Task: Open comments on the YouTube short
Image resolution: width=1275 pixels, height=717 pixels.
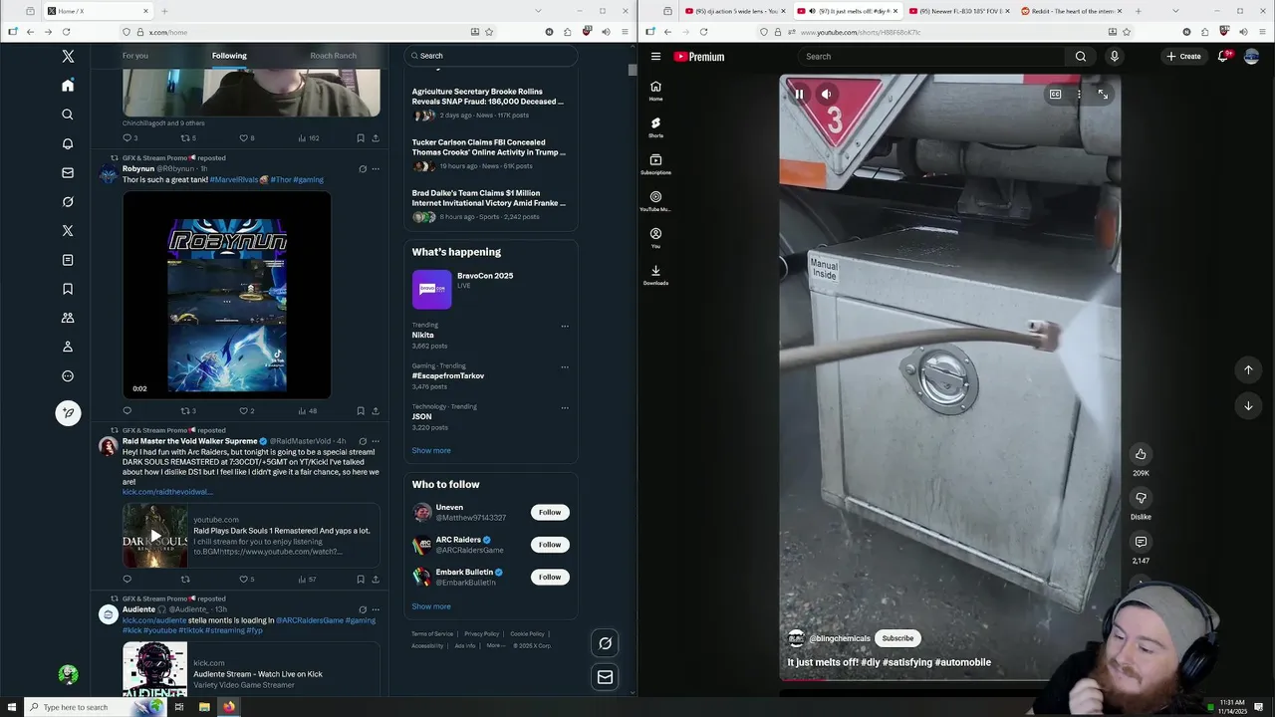Action: click(1141, 542)
